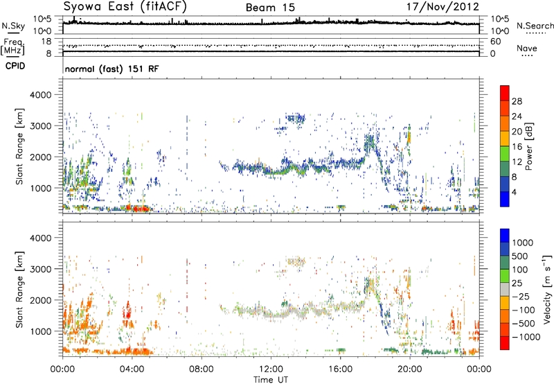Click the '-1000' value on Velocity colorbar
The height and width of the screenshot is (384, 554).
526,337
